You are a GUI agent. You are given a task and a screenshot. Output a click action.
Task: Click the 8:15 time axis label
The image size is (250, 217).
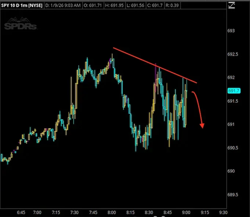pos(130,213)
